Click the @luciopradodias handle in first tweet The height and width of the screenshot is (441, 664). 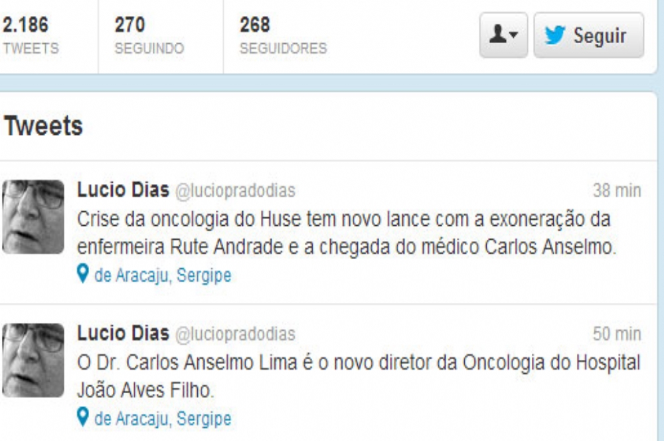tap(236, 191)
